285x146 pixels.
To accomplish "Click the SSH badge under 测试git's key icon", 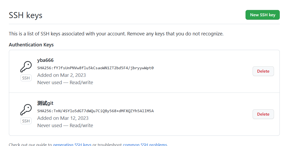I will (x=26, y=121).
